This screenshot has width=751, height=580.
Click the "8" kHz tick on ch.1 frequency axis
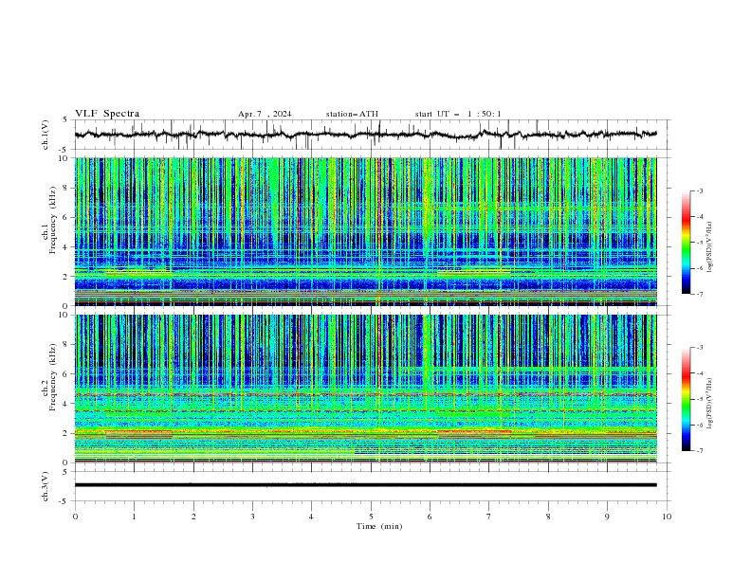click(x=67, y=188)
